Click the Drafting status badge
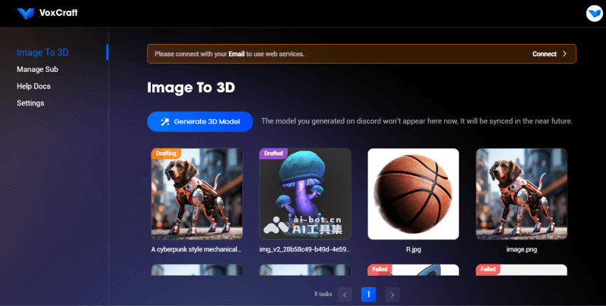The width and height of the screenshot is (606, 306). (x=166, y=153)
